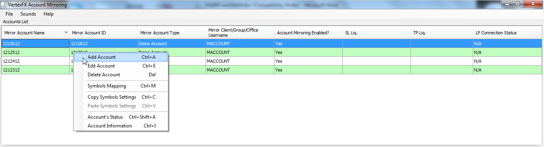
Task: Click N/A status cell in 1212412 row
Action: 507,61
